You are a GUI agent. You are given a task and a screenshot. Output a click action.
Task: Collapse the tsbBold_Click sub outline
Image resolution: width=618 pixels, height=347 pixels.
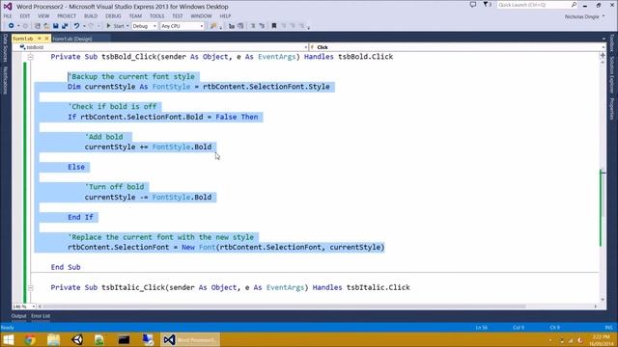tap(30, 57)
